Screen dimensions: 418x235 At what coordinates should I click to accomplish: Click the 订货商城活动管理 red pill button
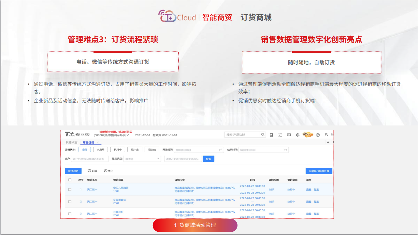point(195,225)
